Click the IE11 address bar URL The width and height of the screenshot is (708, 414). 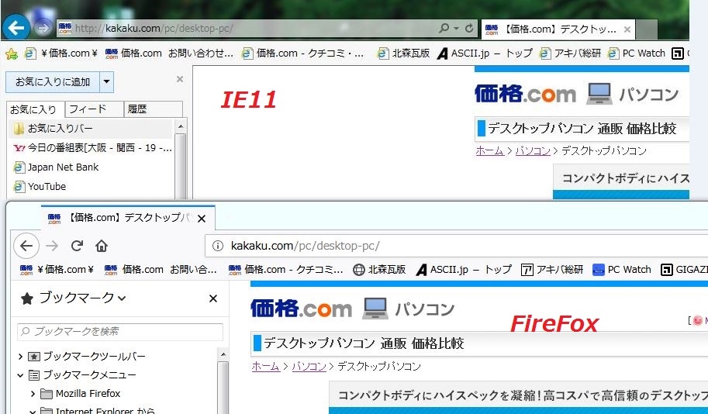(x=154, y=29)
